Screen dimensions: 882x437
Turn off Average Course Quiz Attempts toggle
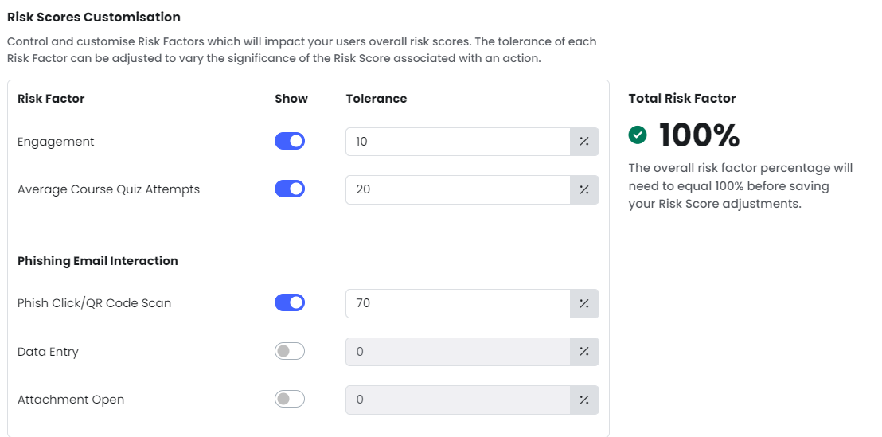coord(290,189)
